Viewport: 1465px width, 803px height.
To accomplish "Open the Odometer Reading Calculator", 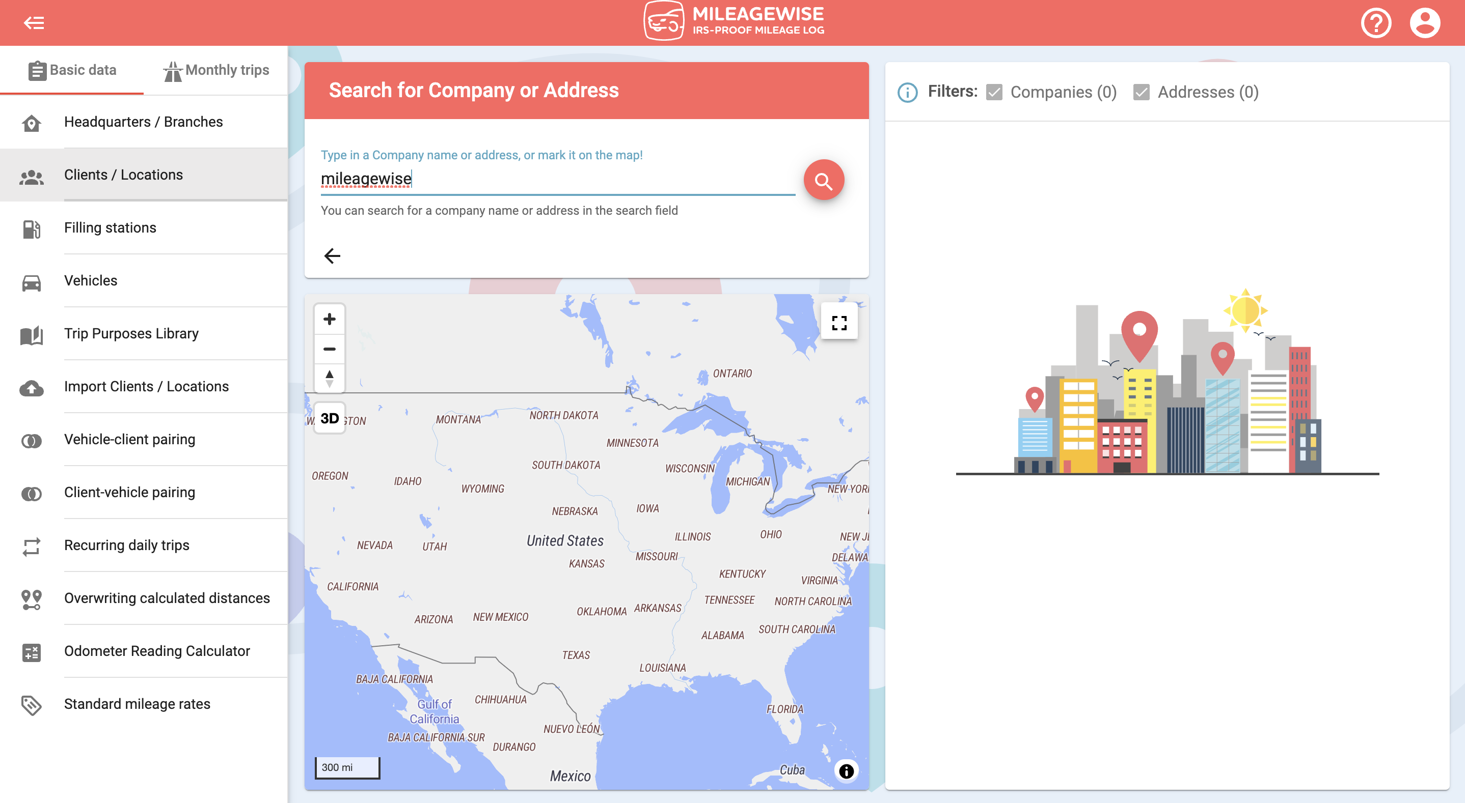I will point(157,651).
